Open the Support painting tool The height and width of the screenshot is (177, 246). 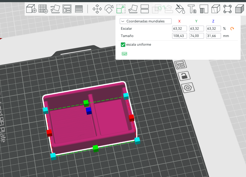tap(204, 9)
